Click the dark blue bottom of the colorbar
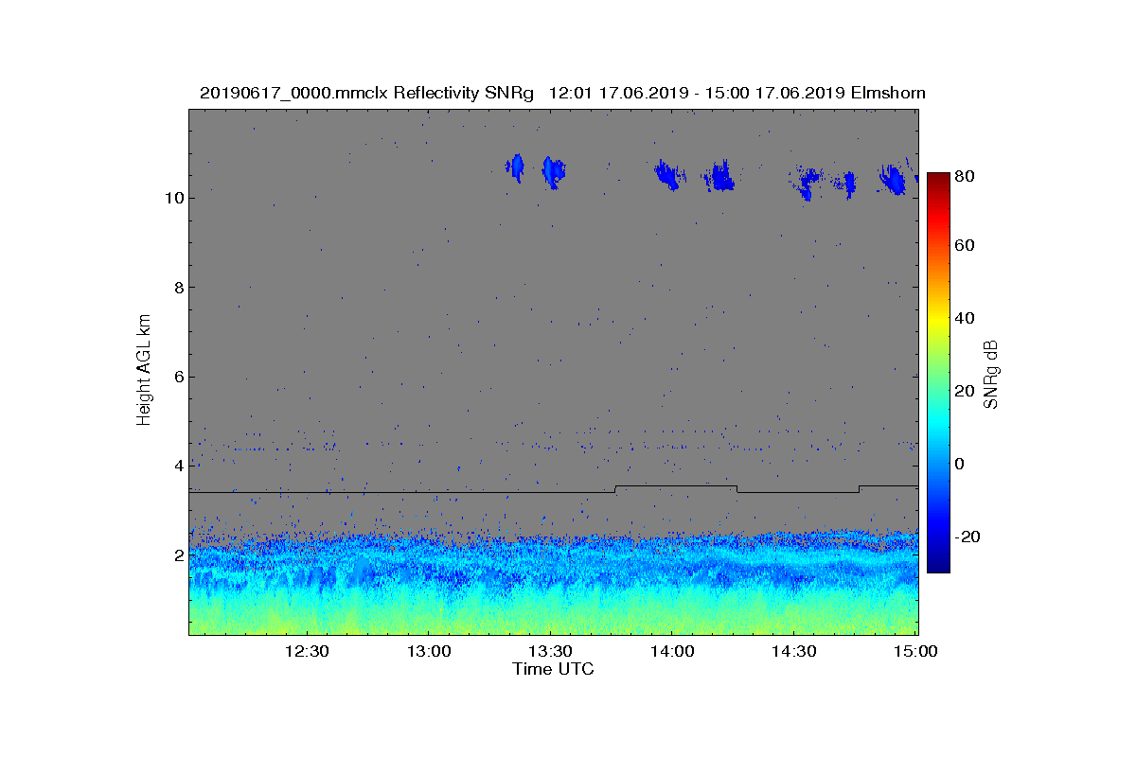This screenshot has height=757, width=1136. (937, 565)
